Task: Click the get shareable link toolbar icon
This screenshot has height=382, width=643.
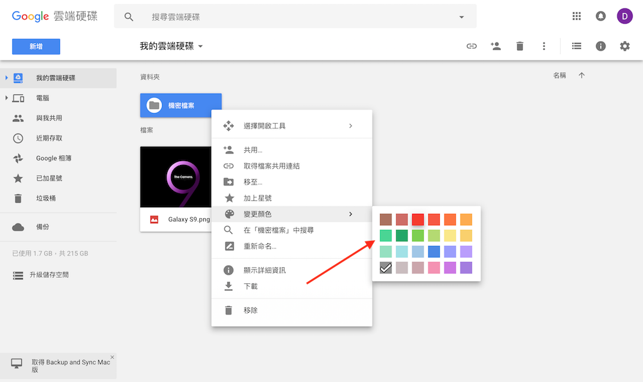Action: tap(471, 46)
